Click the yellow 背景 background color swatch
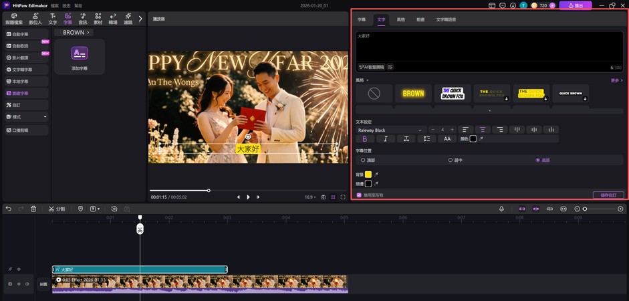Image resolution: width=629 pixels, height=301 pixels. (x=368, y=174)
